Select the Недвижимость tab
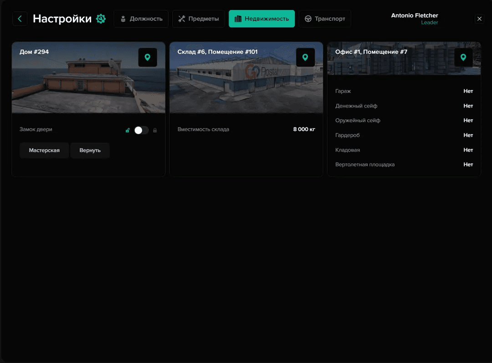The width and height of the screenshot is (492, 363). coord(261,19)
